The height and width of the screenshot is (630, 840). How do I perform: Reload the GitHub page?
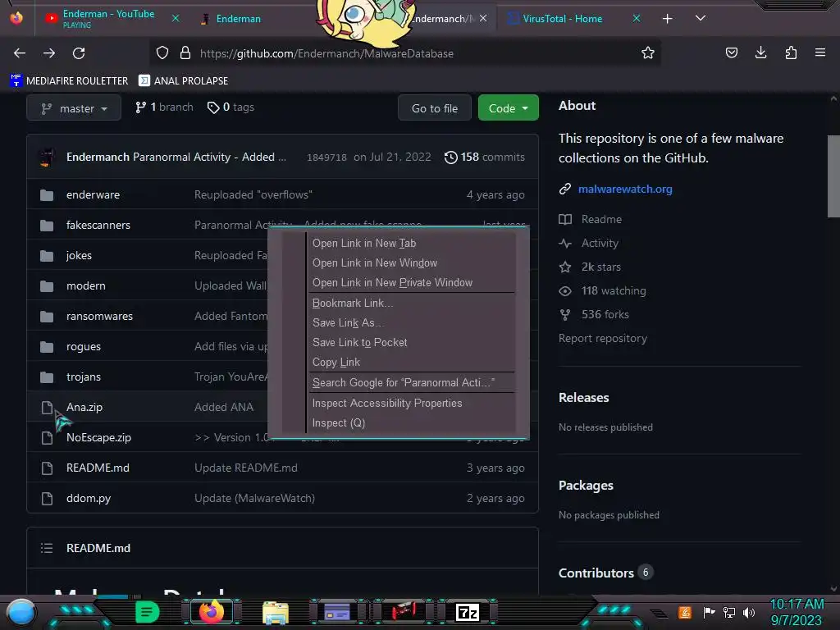click(x=79, y=53)
